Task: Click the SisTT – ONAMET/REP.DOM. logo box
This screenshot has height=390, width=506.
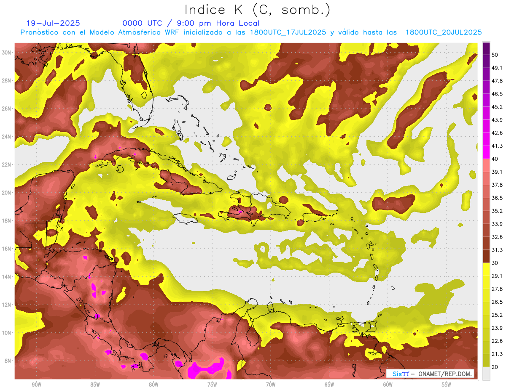Action: pyautogui.click(x=430, y=374)
